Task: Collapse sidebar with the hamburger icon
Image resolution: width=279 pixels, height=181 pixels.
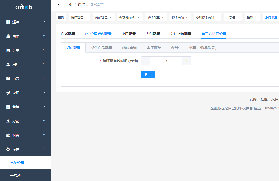Action: tap(57, 5)
